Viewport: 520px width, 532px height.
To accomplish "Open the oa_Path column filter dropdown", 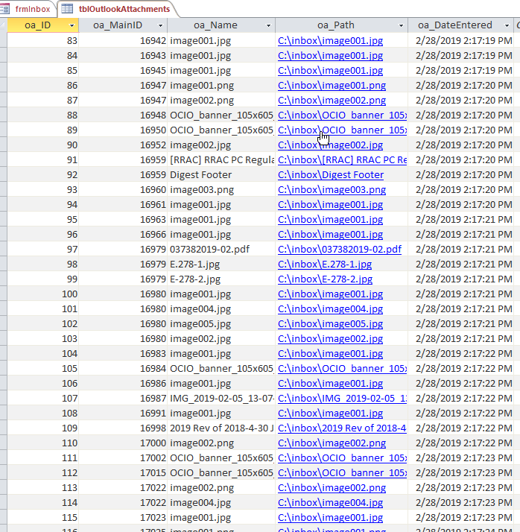I will point(401,25).
